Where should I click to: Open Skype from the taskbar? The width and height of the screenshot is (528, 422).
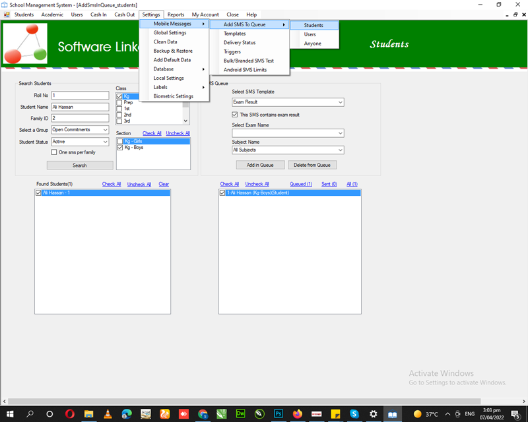click(x=354, y=414)
